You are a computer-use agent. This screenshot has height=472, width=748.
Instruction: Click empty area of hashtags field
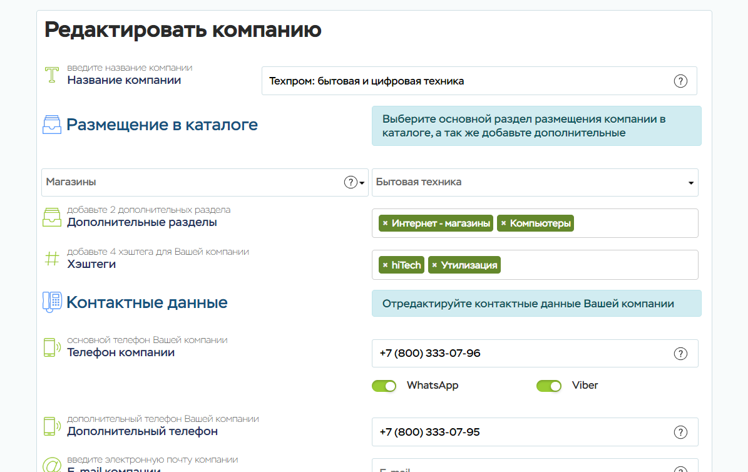595,265
